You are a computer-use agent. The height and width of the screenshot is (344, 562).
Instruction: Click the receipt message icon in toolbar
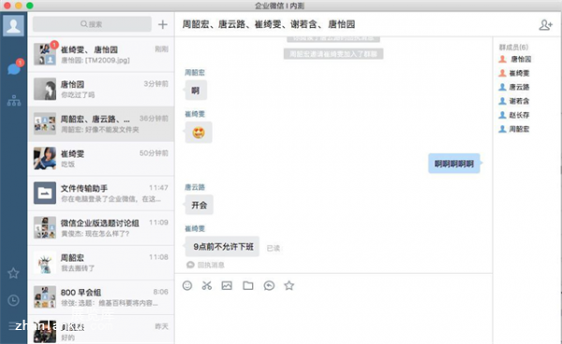click(269, 285)
